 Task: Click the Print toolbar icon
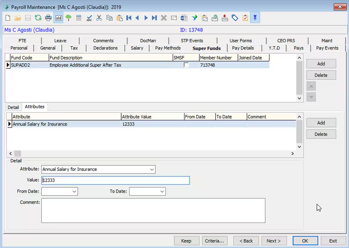[48, 18]
